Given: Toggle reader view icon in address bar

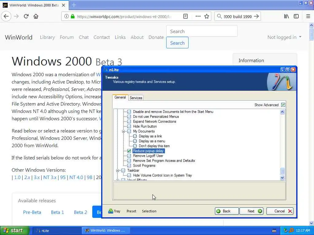Looking at the screenshot, I should pos(186,17).
